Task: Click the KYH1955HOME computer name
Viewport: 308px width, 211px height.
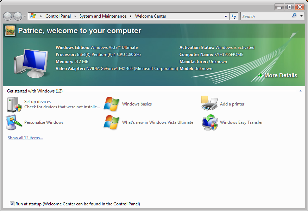Action: click(229, 55)
